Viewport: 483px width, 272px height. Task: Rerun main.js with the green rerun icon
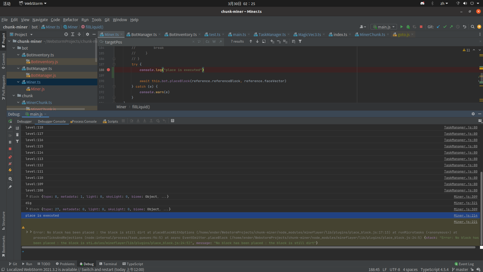point(10,121)
